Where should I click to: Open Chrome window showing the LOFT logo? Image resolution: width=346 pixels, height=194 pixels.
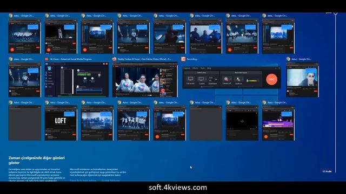point(61,123)
